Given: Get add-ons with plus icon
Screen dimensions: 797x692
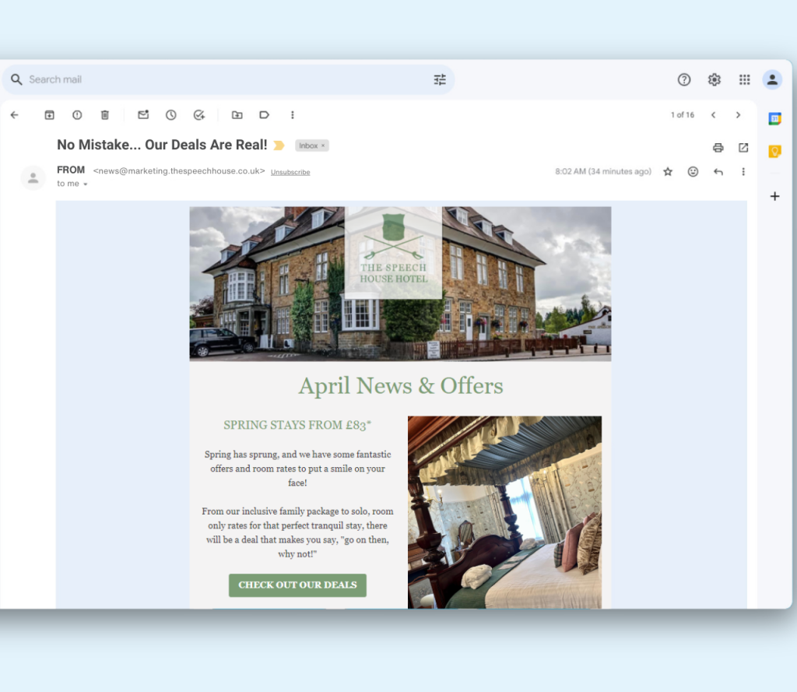Looking at the screenshot, I should (774, 196).
